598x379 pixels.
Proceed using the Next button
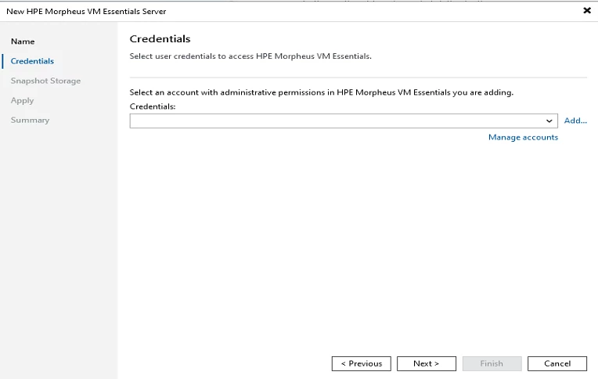(426, 363)
